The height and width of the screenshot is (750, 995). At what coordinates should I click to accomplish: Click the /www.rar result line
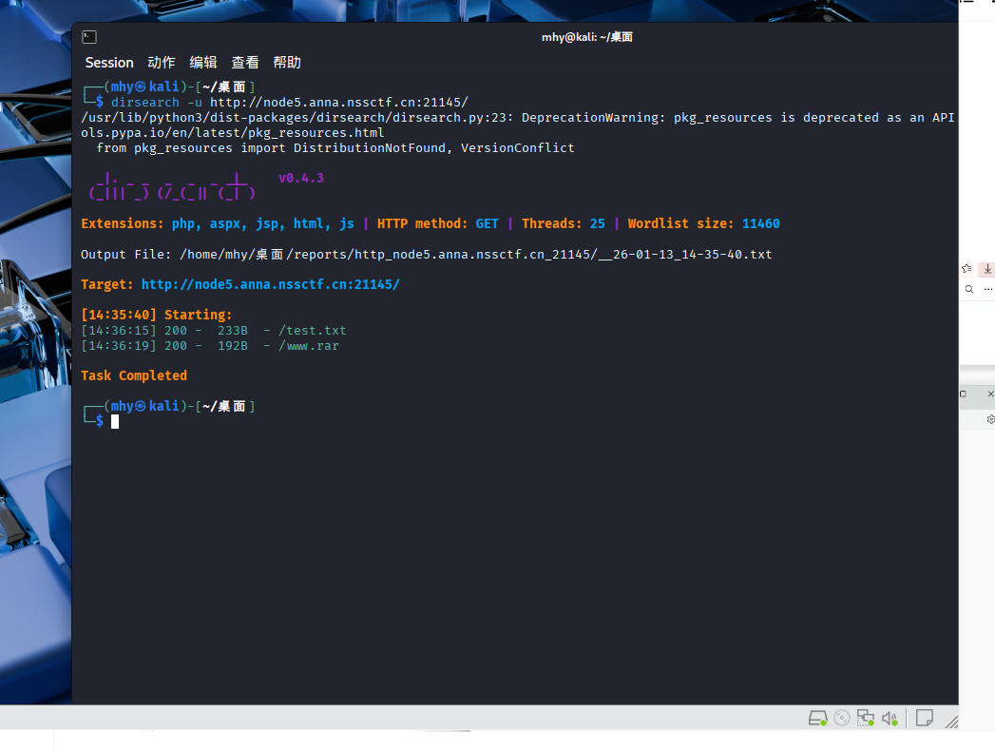click(x=308, y=346)
